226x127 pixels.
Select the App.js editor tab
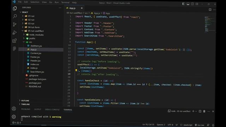click(x=72, y=8)
